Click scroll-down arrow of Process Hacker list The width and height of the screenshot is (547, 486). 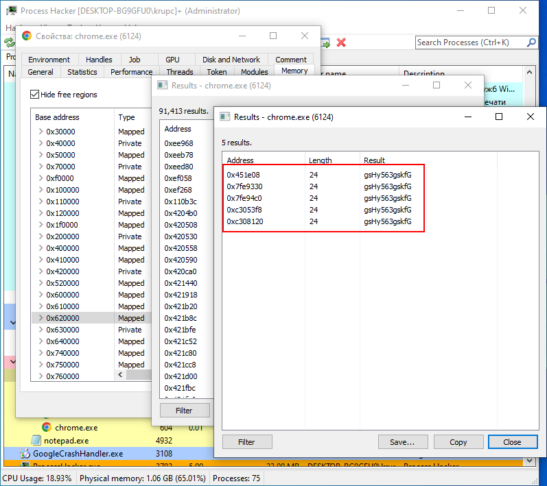click(529, 461)
